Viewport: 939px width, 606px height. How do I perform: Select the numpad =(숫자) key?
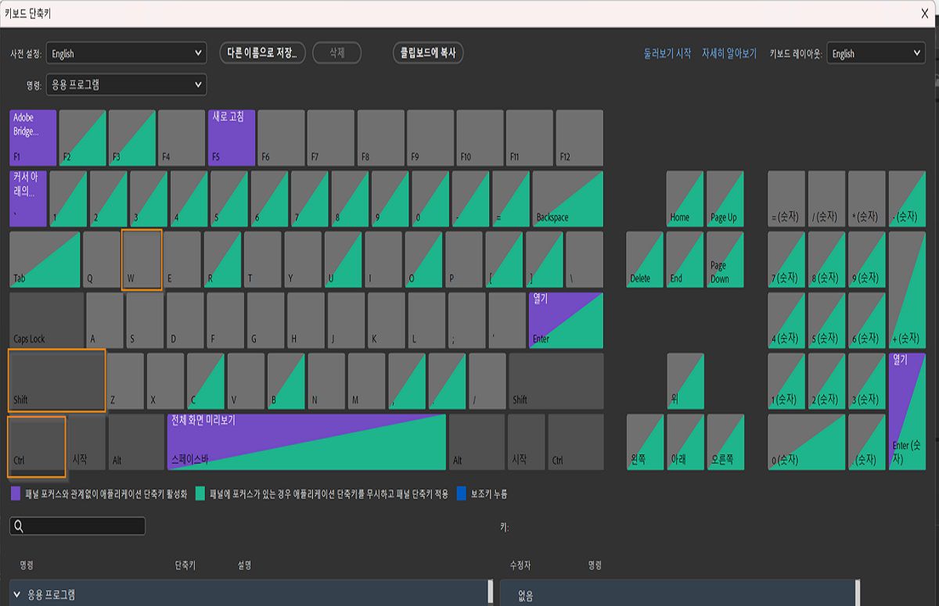(786, 199)
